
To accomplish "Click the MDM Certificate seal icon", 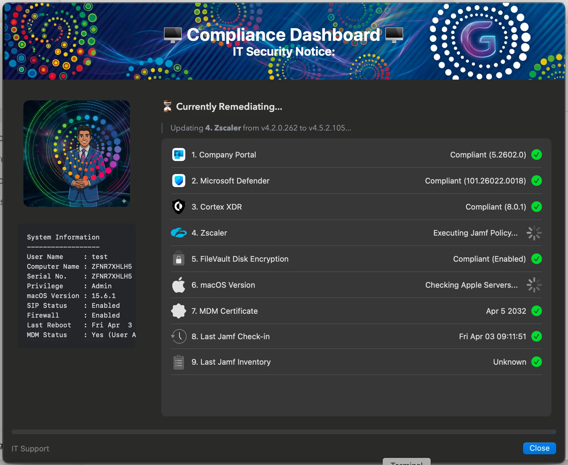I will tap(179, 311).
